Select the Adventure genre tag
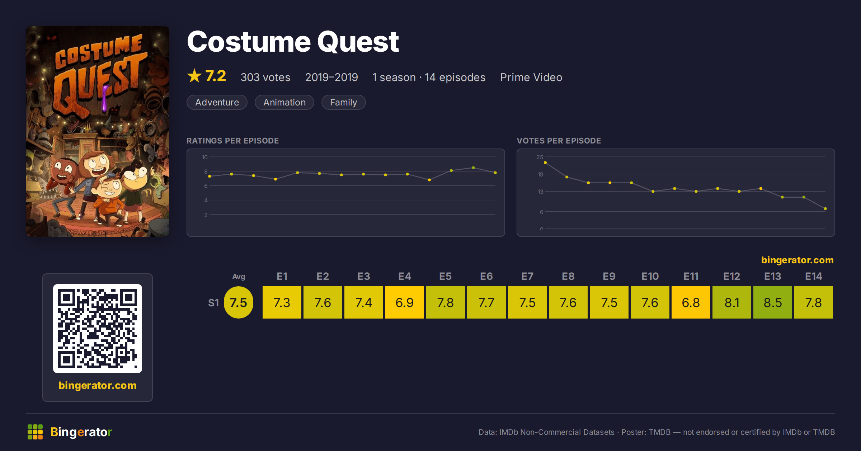This screenshot has width=861, height=452. coord(217,102)
